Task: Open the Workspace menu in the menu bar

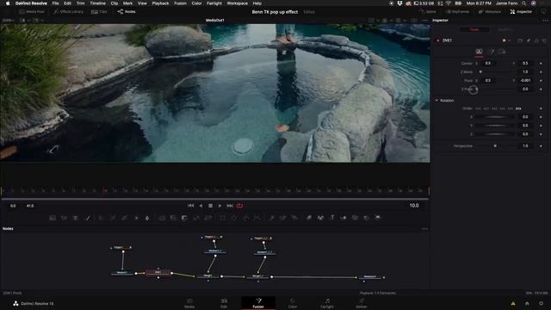Action: (237, 3)
